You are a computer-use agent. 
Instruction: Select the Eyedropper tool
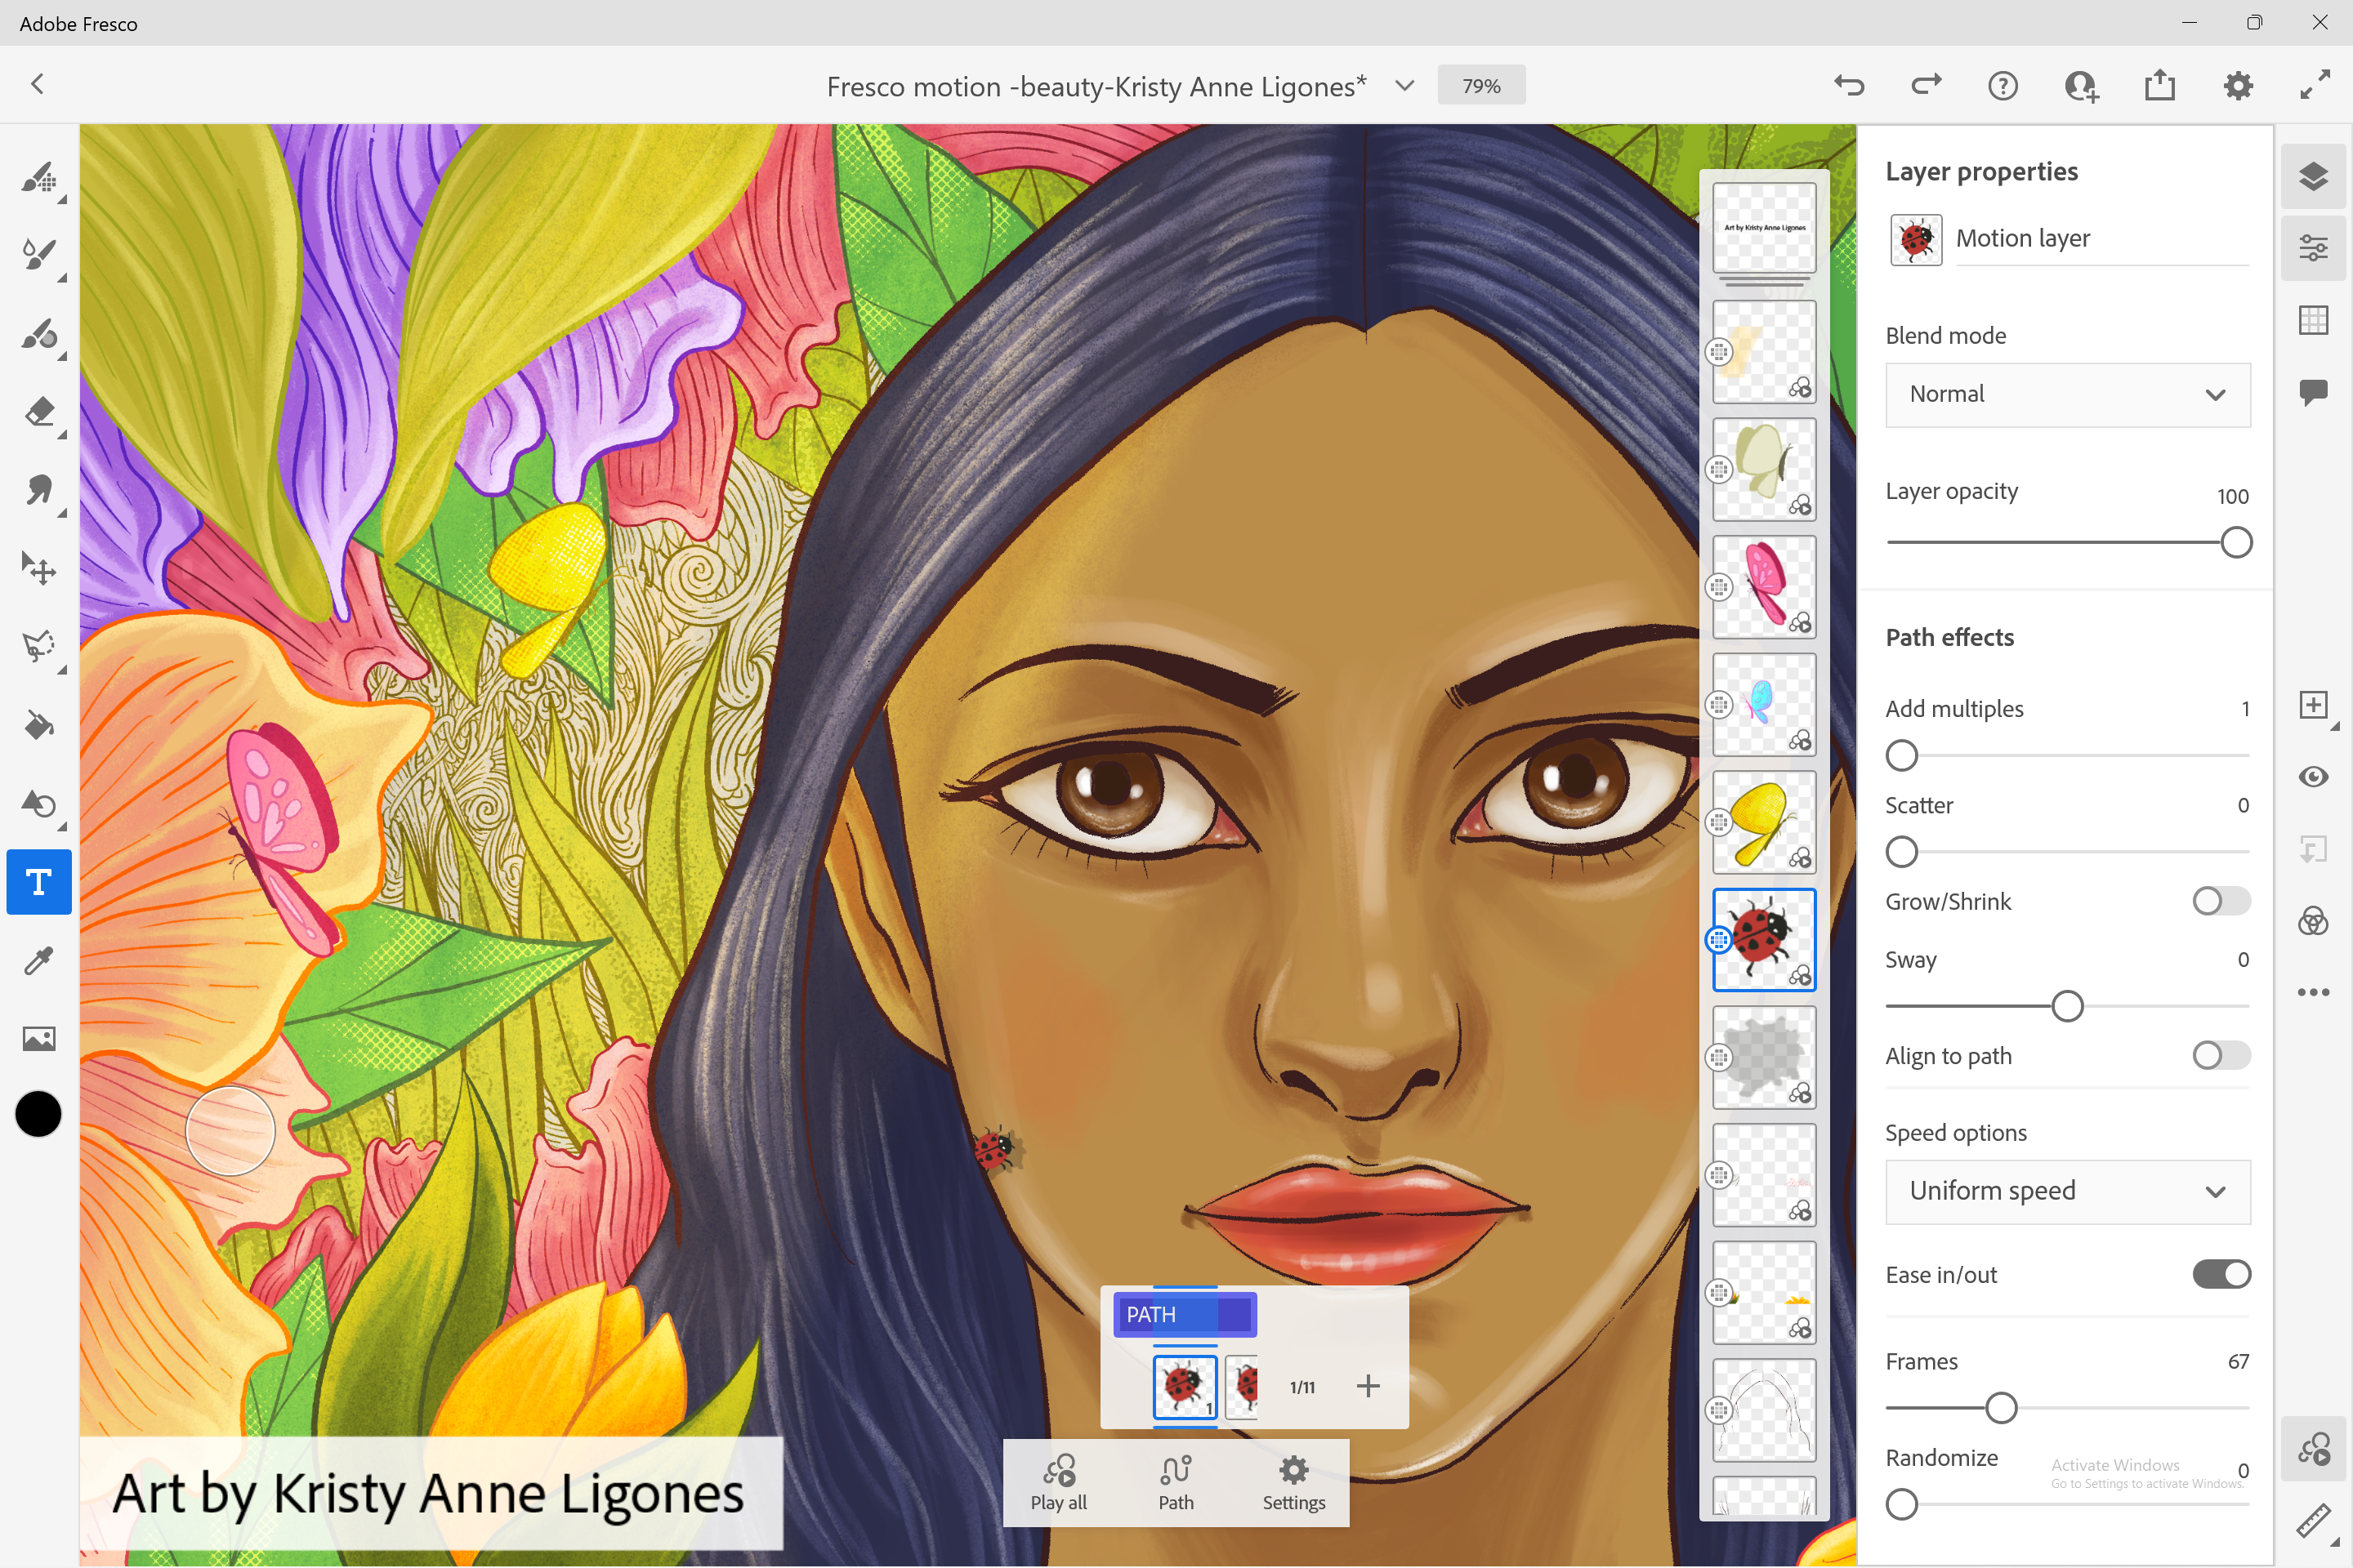point(40,961)
